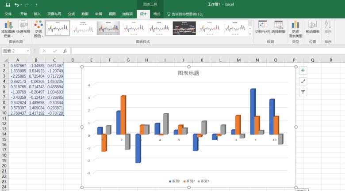This screenshot has height=191, width=345.
Task: Click 移动图表 move chart icon
Action: point(312,27)
